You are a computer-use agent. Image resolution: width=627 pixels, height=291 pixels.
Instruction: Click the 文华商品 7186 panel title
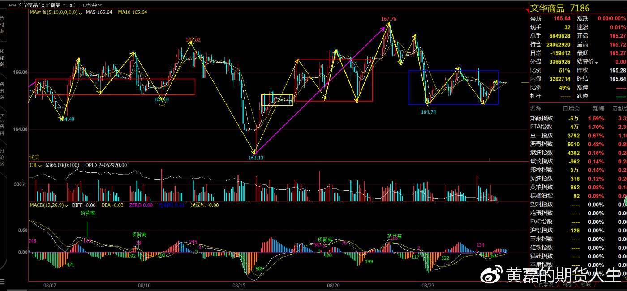coord(560,8)
